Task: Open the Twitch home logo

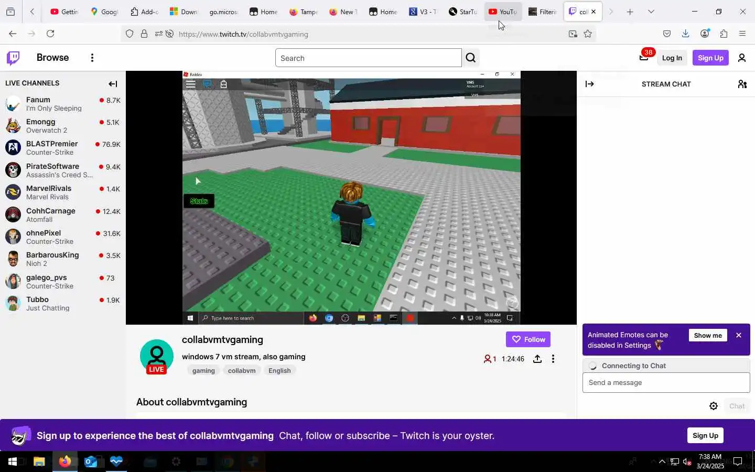Action: [x=13, y=58]
